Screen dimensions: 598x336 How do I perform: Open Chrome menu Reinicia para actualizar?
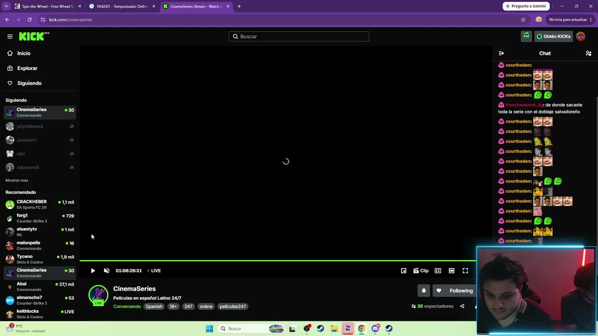[x=570, y=20]
